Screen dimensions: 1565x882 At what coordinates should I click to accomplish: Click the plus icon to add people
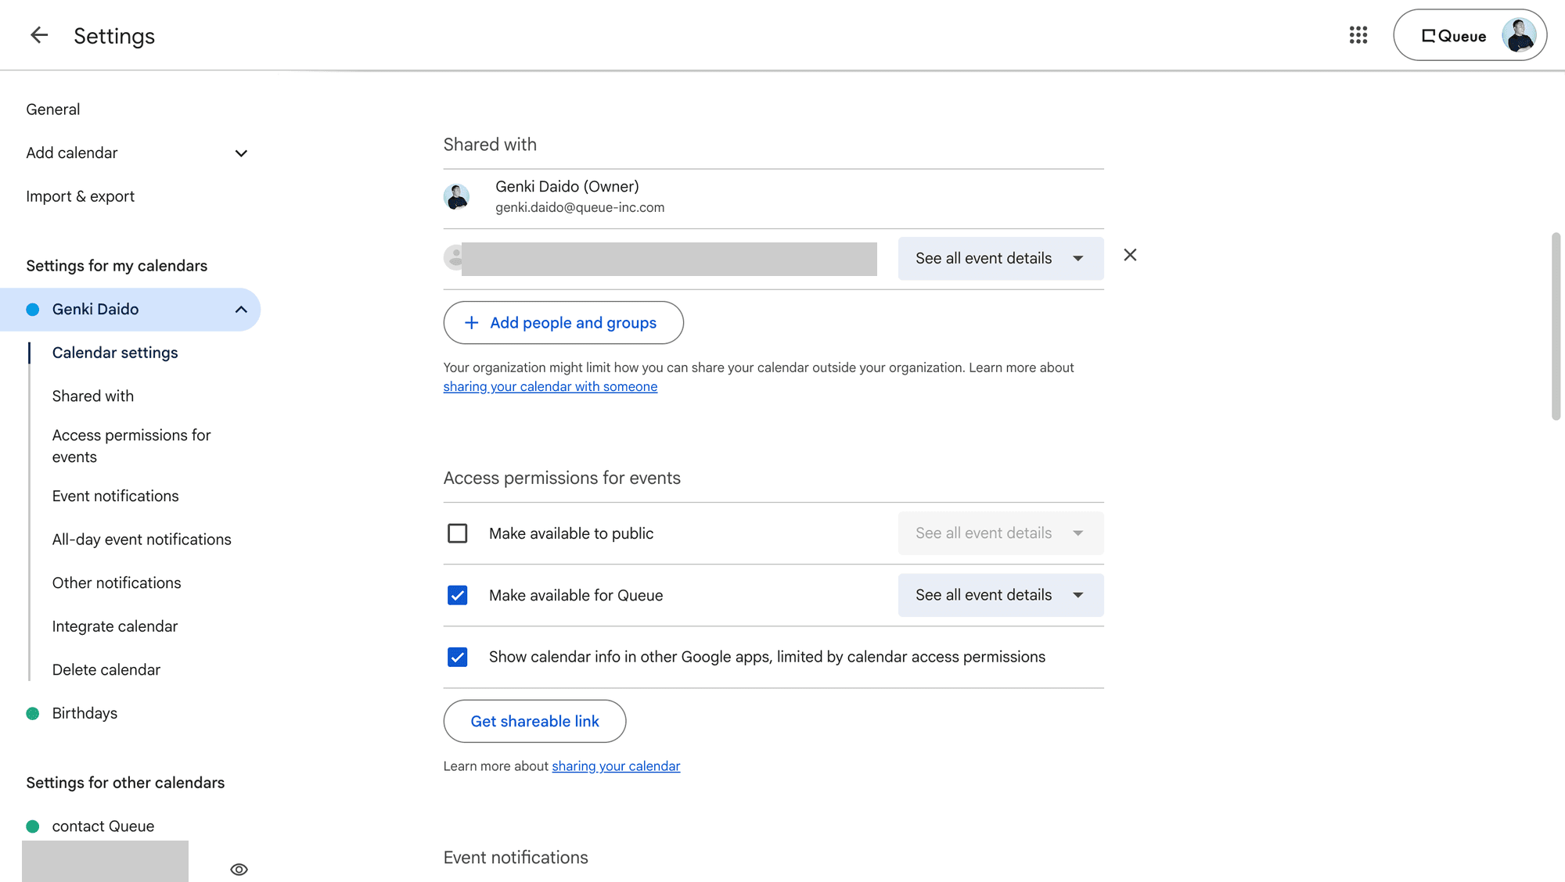(471, 322)
